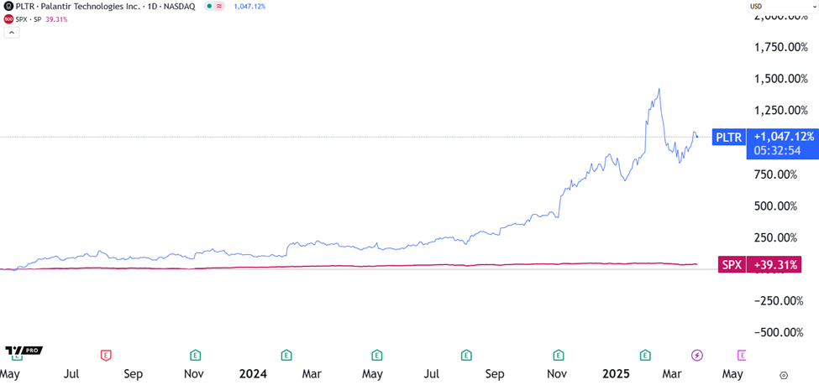The width and height of the screenshot is (819, 385).
Task: Click the green earnings marker near August 2024
Action: (466, 356)
